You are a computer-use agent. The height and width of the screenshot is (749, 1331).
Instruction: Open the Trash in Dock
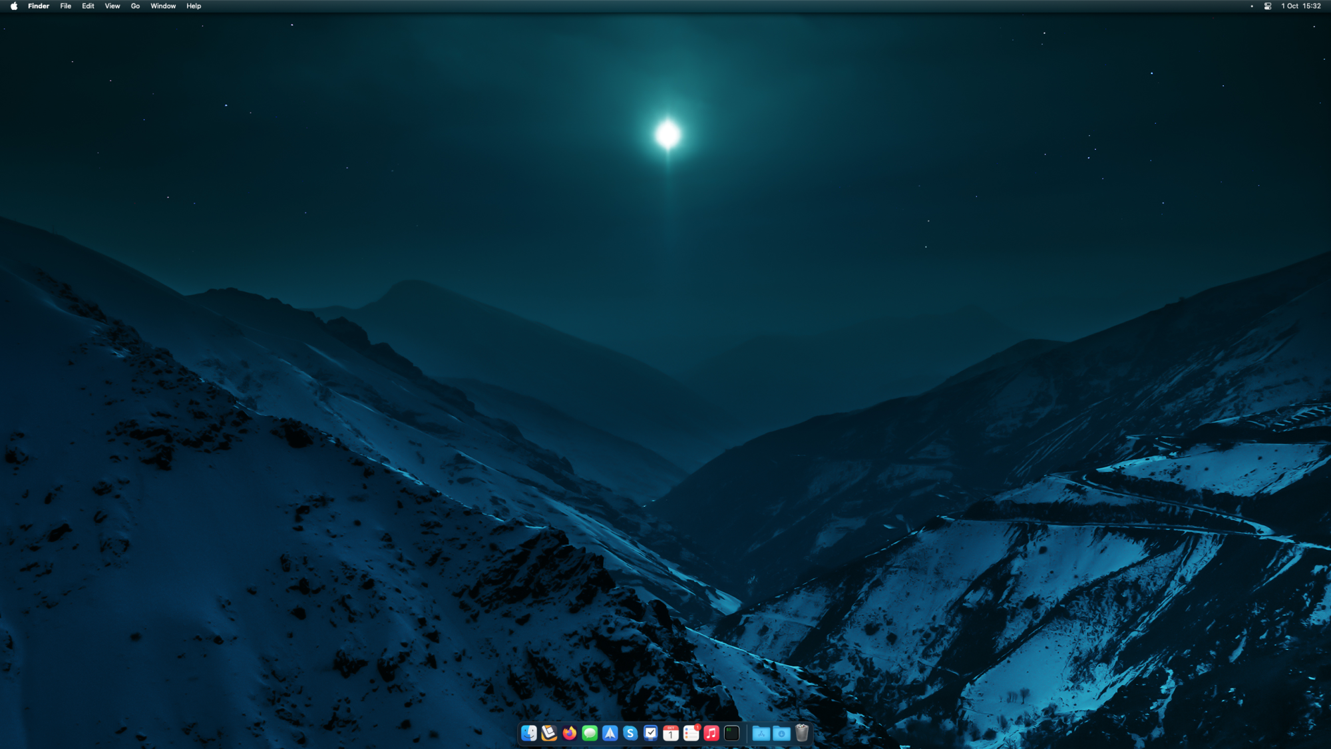click(x=802, y=733)
